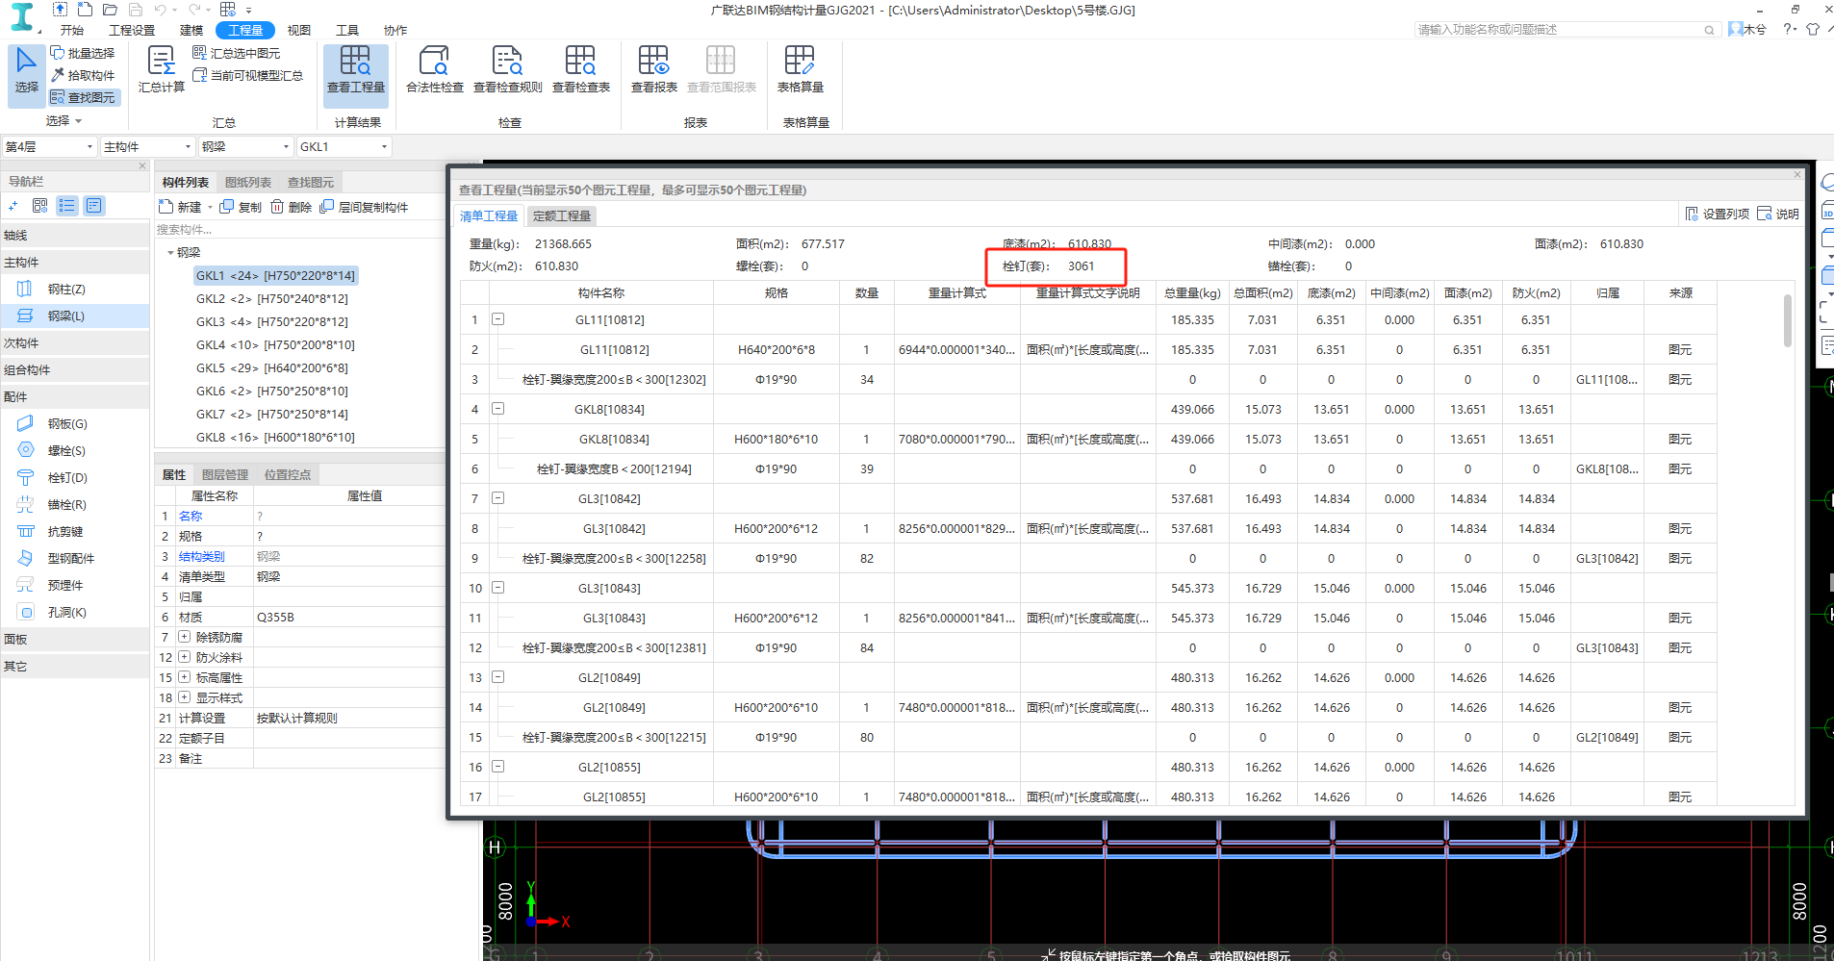Open 查看检查表
This screenshot has width=1834, height=961.
581,70
